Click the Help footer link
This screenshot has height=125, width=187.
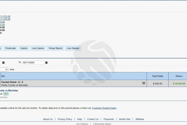tap(79, 119)
